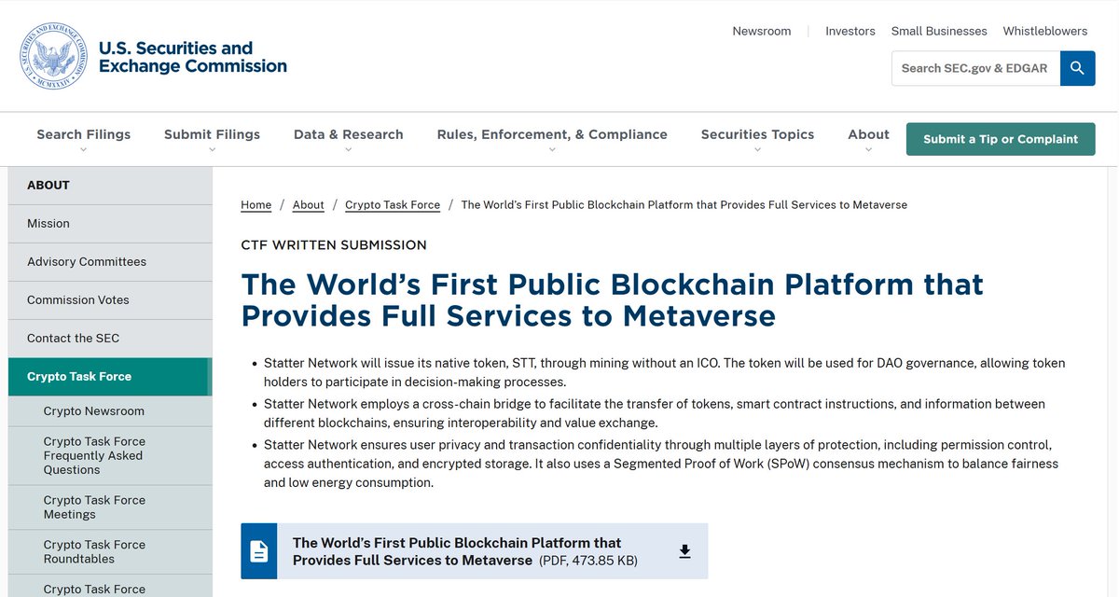This screenshot has height=597, width=1119.
Task: Open the Whistleblowers link
Action: (x=1045, y=31)
